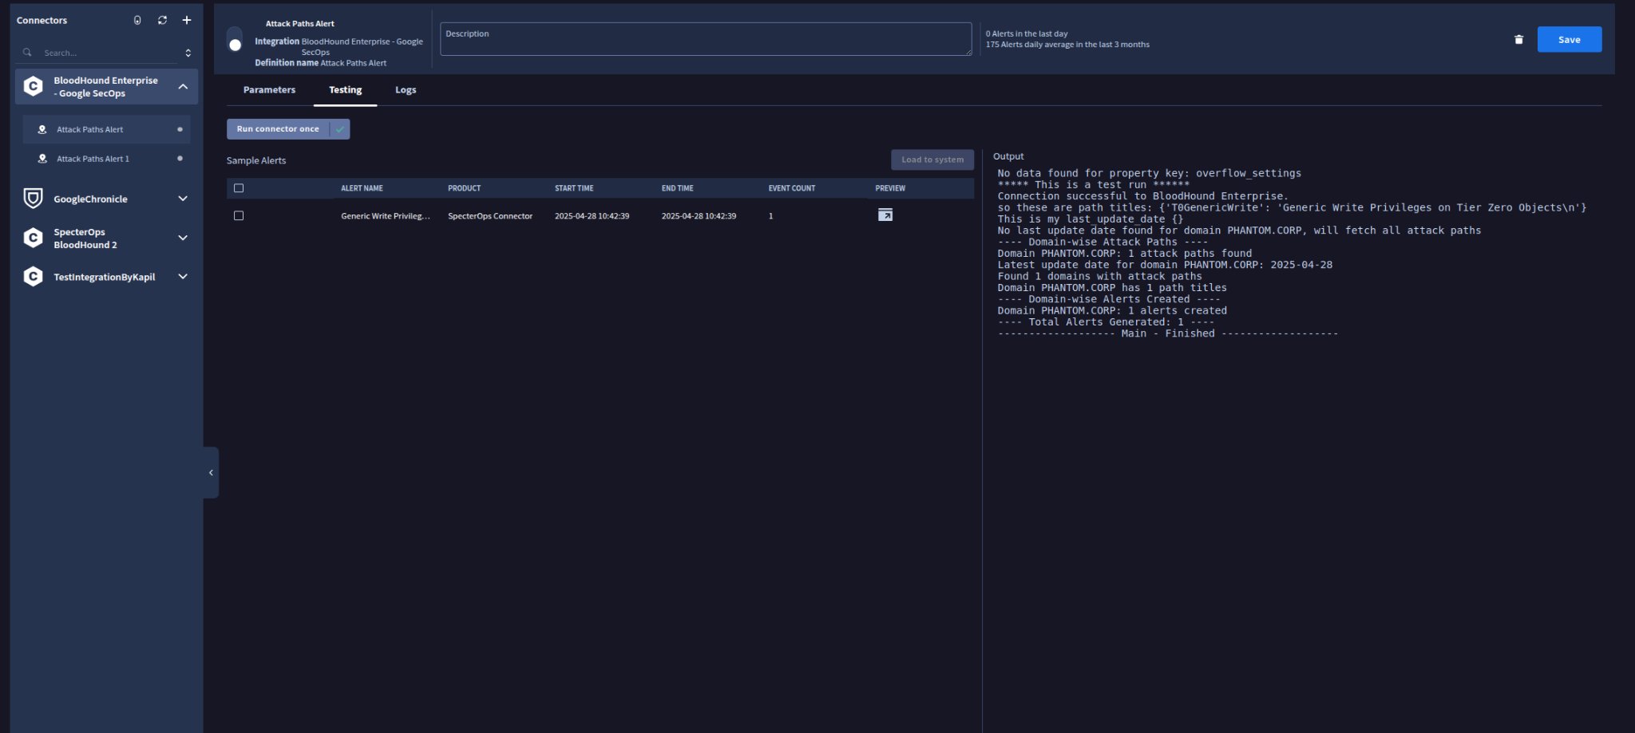Click 'This is a test run' output line
1635x733 pixels.
click(1093, 185)
